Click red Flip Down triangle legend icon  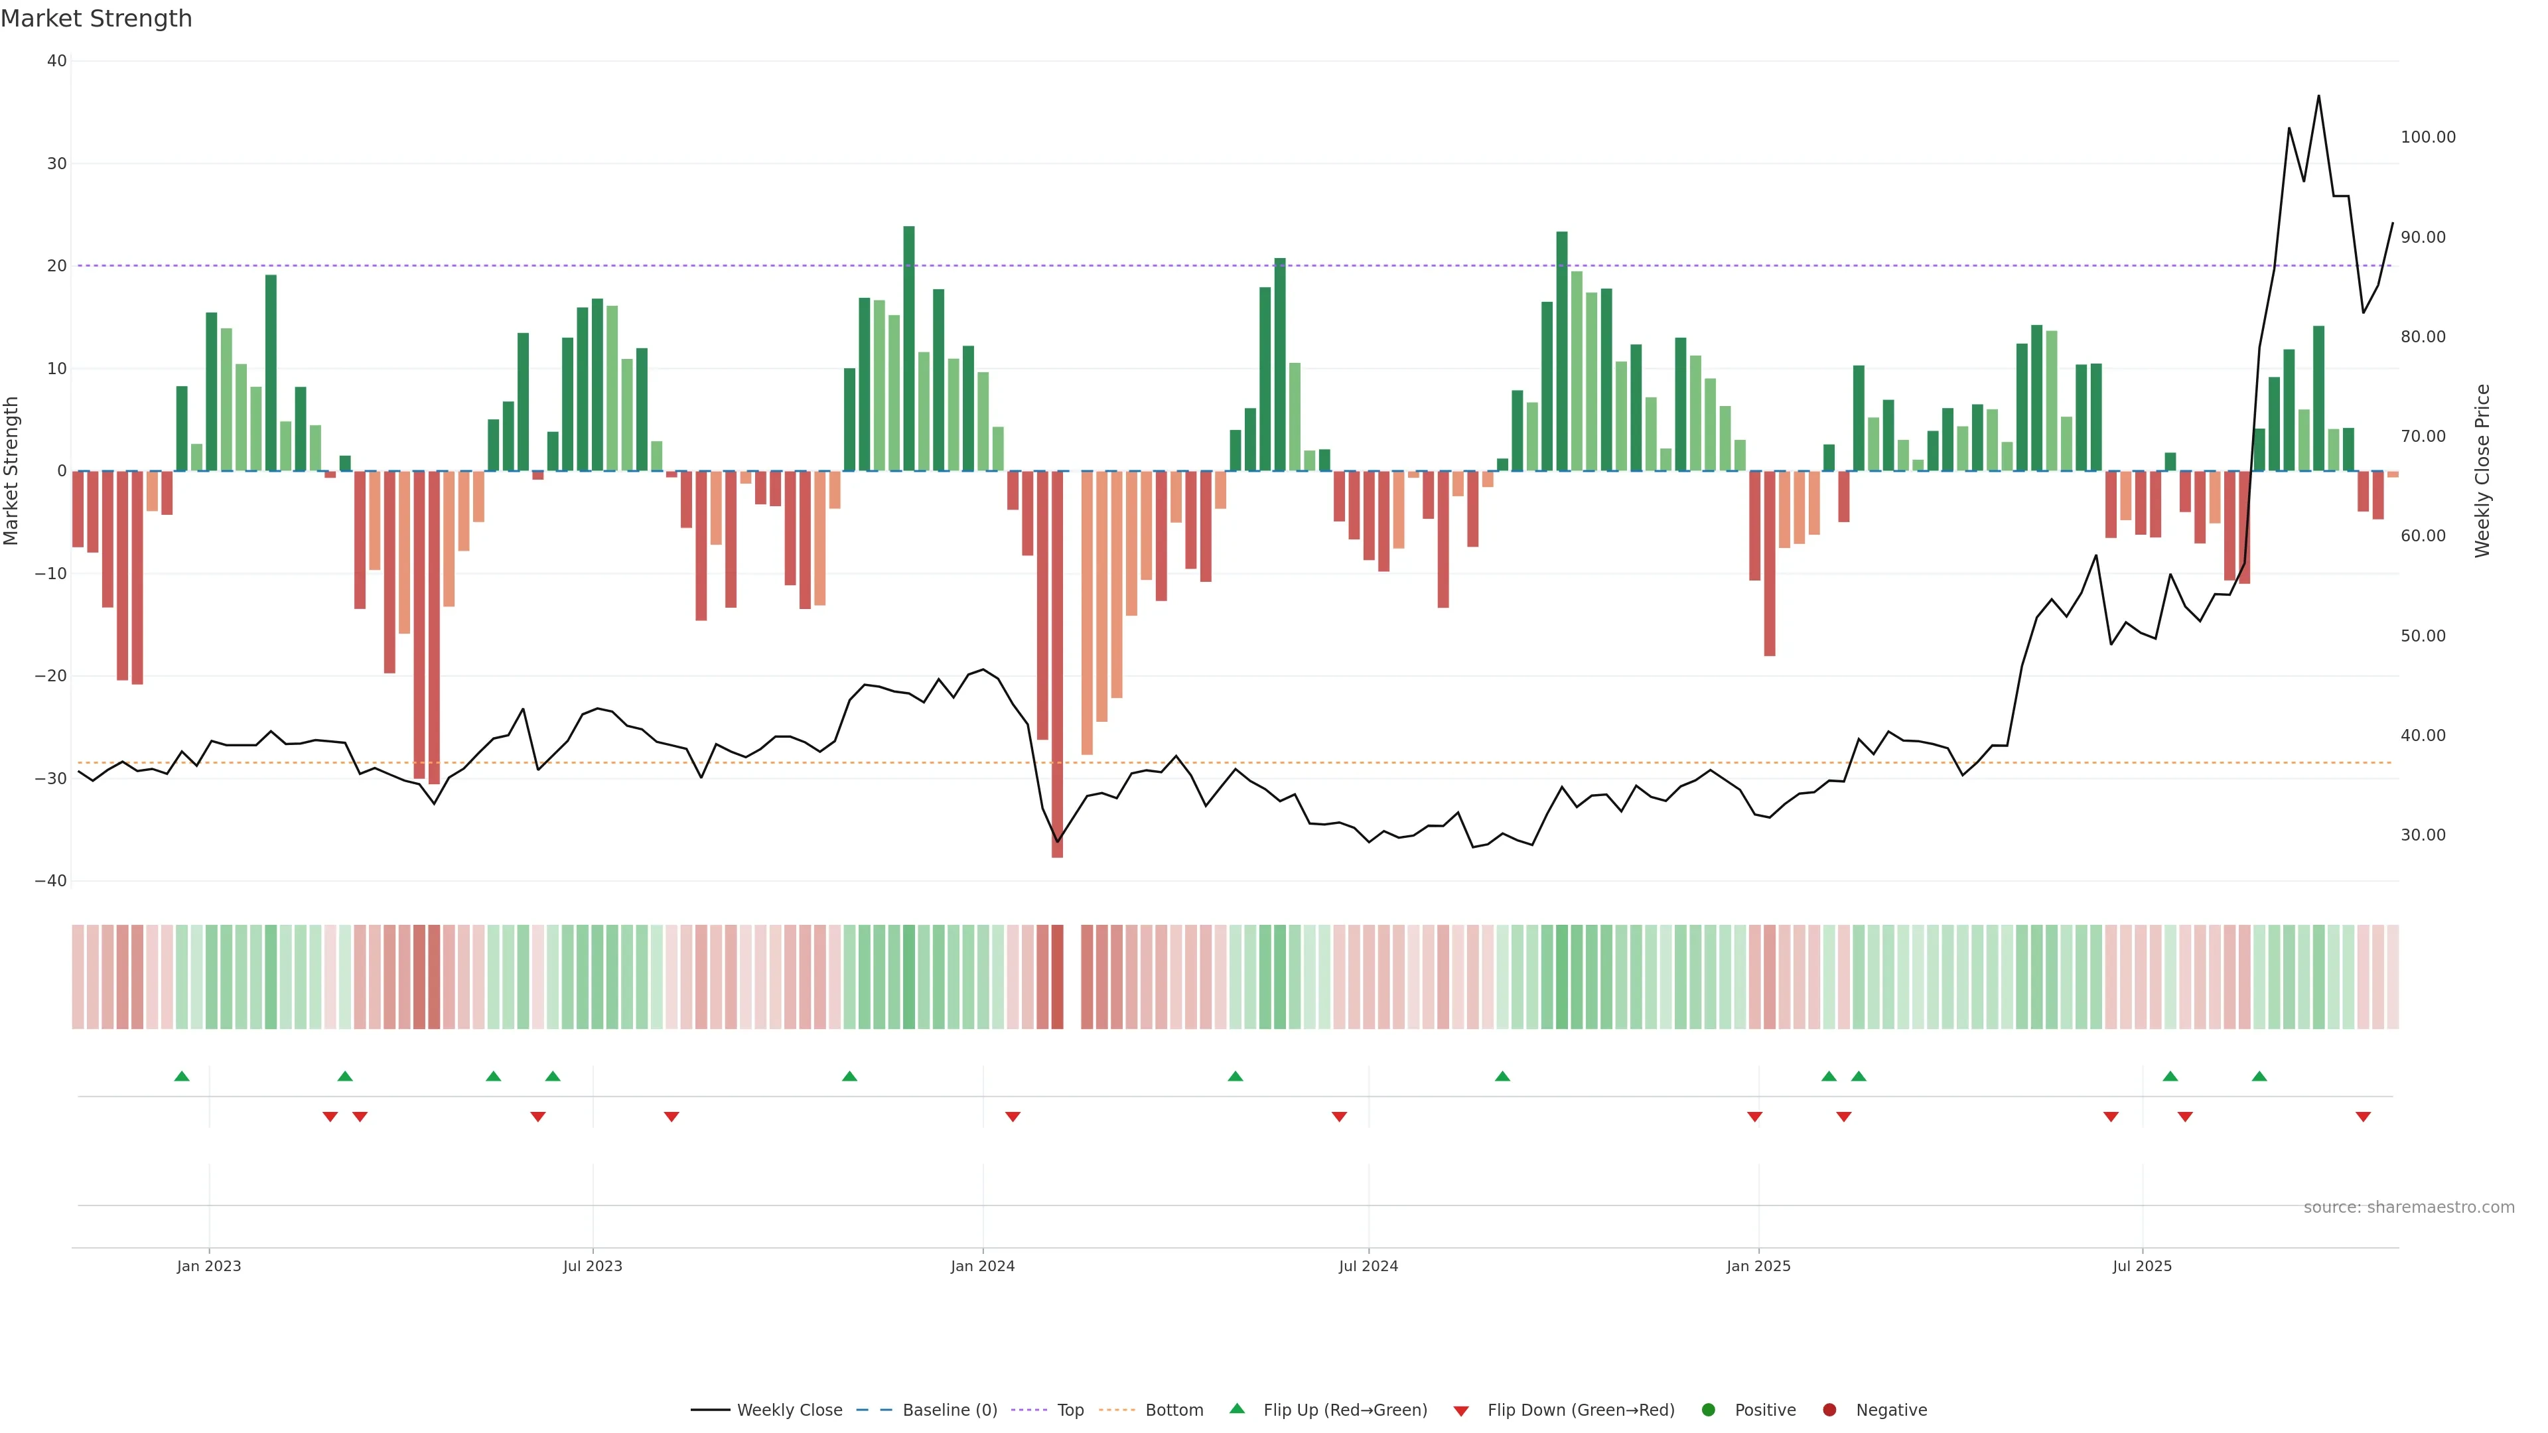click(x=1461, y=1411)
